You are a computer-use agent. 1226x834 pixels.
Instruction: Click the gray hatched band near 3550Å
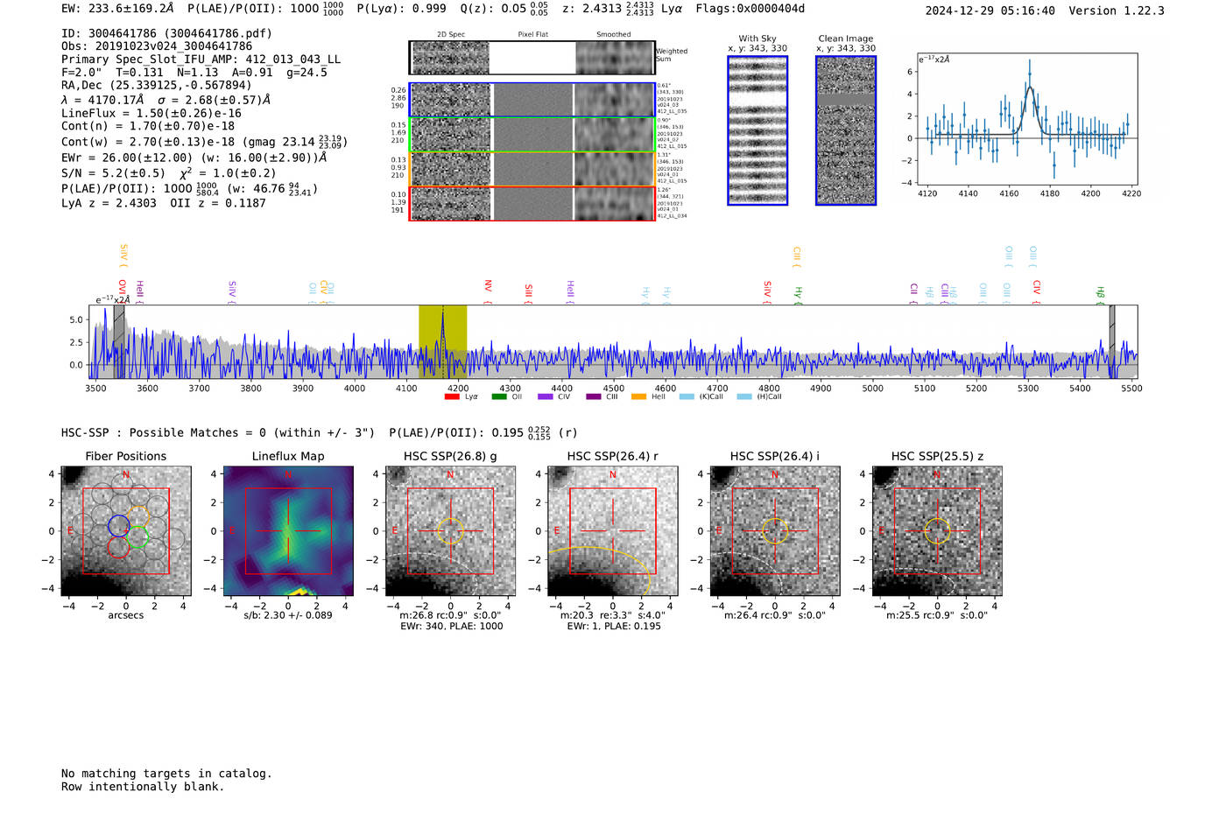pyautogui.click(x=119, y=341)
